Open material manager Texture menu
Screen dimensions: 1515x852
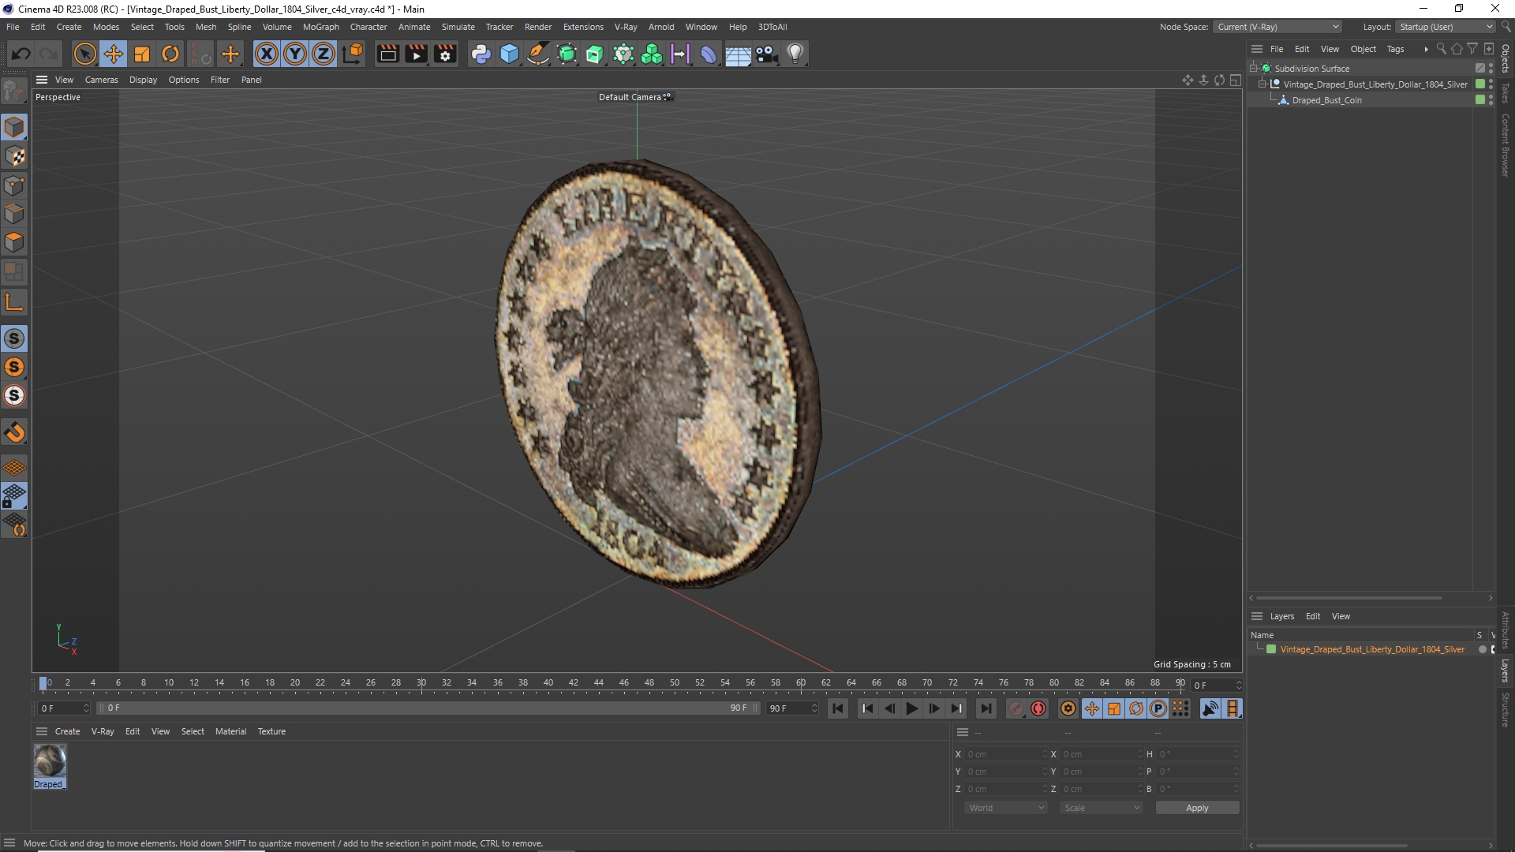pyautogui.click(x=271, y=731)
